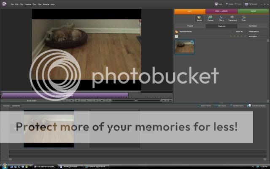The height and width of the screenshot is (169, 270).
Task: Open the Edit menu
Action: 17,4
